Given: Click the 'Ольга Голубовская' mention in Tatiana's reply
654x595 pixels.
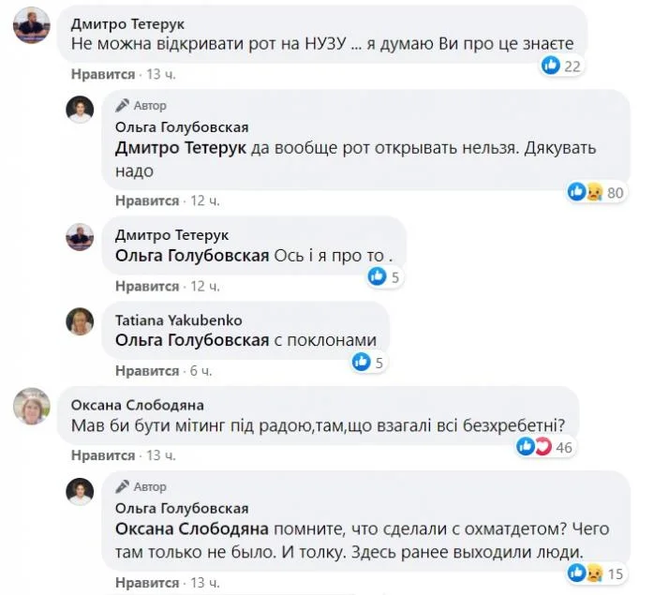Looking at the screenshot, I should (192, 341).
